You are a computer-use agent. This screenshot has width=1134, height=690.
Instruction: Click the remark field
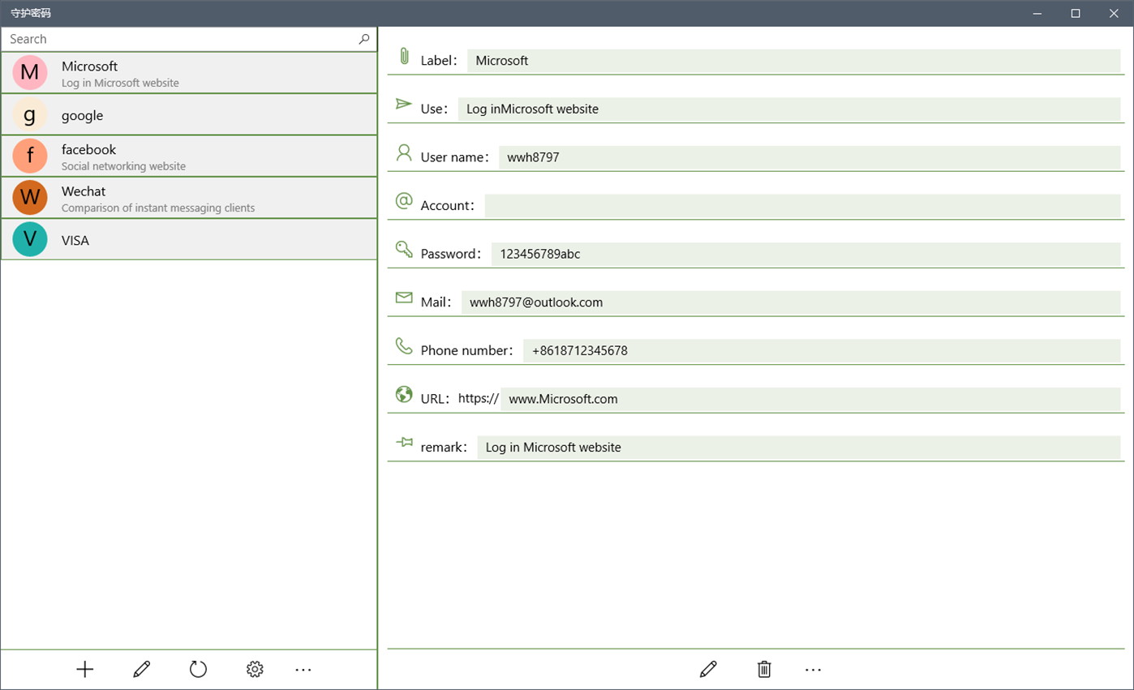tap(798, 448)
